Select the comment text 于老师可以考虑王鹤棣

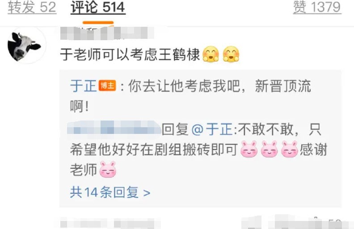click(x=130, y=55)
